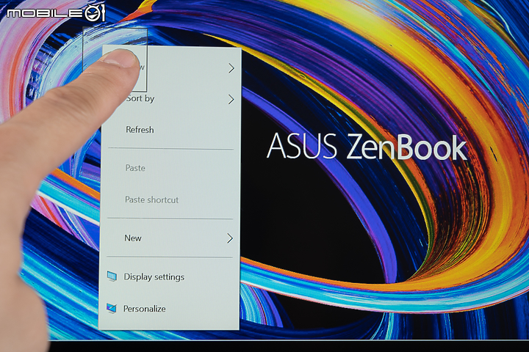Open Personalize from the context menu
The height and width of the screenshot is (352, 529).
click(x=169, y=309)
